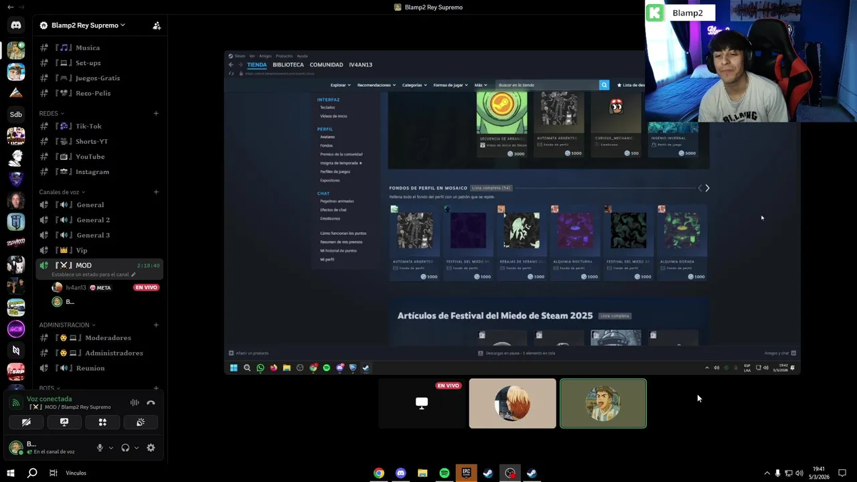Open Explorar dropdown in Steam store
The width and height of the screenshot is (857, 482).
[x=341, y=85]
